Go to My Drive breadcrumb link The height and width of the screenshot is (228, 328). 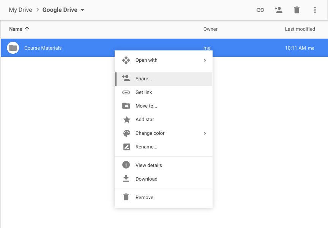[x=20, y=10]
